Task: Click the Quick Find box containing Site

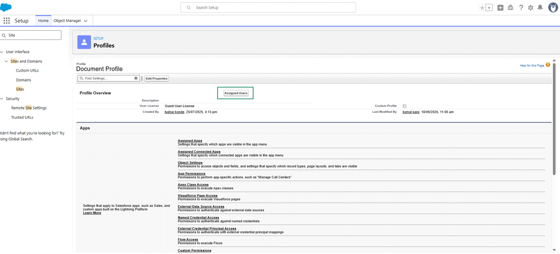Action: coord(31,35)
